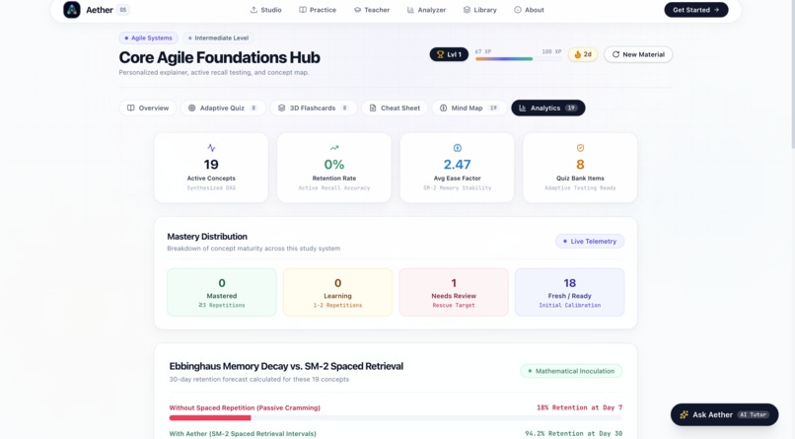
Task: Click the Teacher graduation cap icon
Action: [x=357, y=10]
